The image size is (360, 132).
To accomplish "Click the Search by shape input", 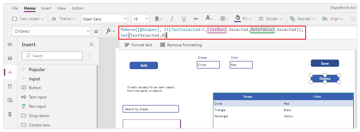I will pos(151,109).
